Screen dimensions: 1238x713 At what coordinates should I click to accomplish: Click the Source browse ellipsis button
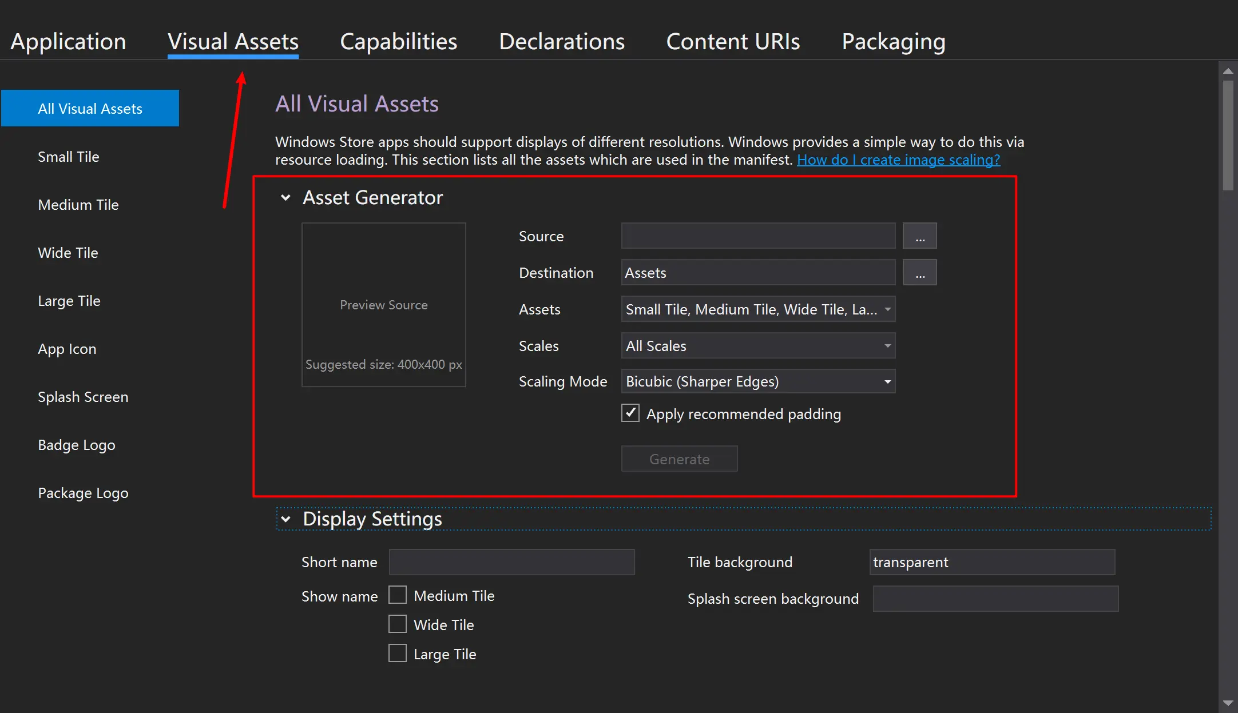919,236
